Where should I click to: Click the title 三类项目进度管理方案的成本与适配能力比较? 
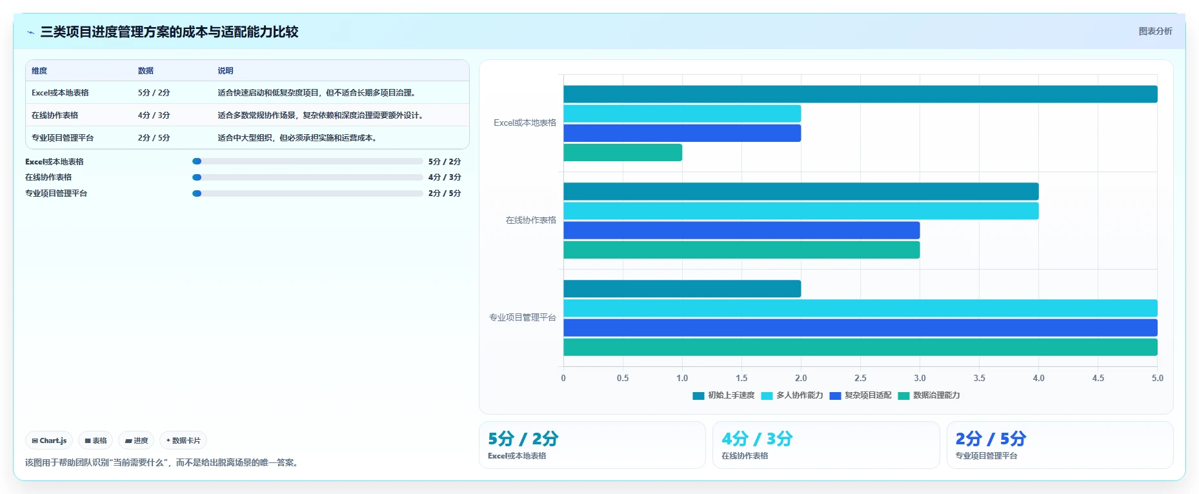click(169, 32)
